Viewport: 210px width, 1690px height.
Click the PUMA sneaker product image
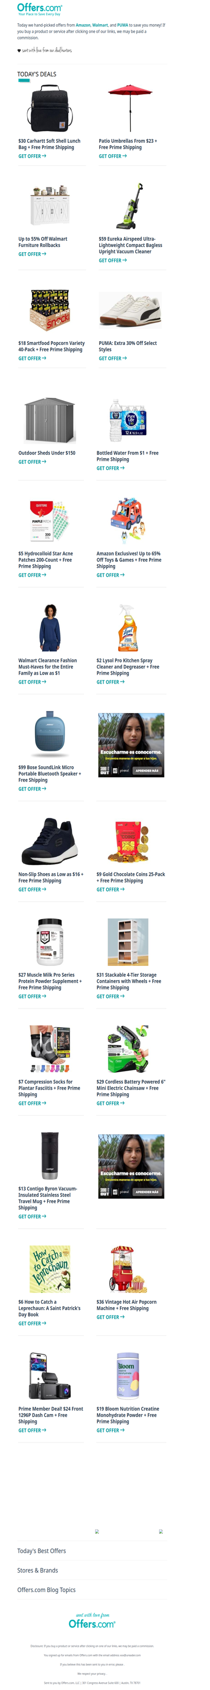(x=130, y=311)
